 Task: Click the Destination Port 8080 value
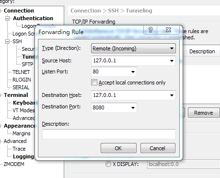98,107
